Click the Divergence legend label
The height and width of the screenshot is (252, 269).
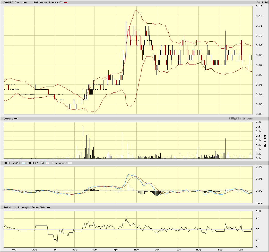pyautogui.click(x=59, y=163)
